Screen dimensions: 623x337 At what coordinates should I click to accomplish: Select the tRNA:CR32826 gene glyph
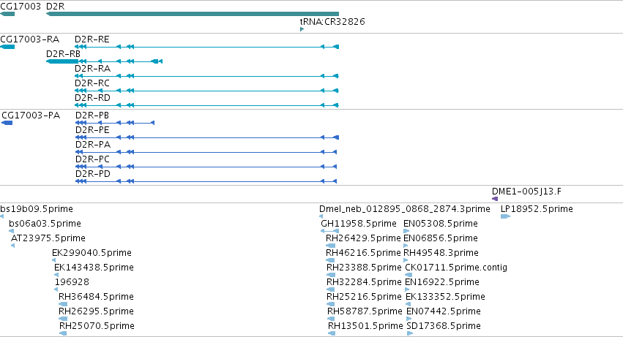[302, 29]
